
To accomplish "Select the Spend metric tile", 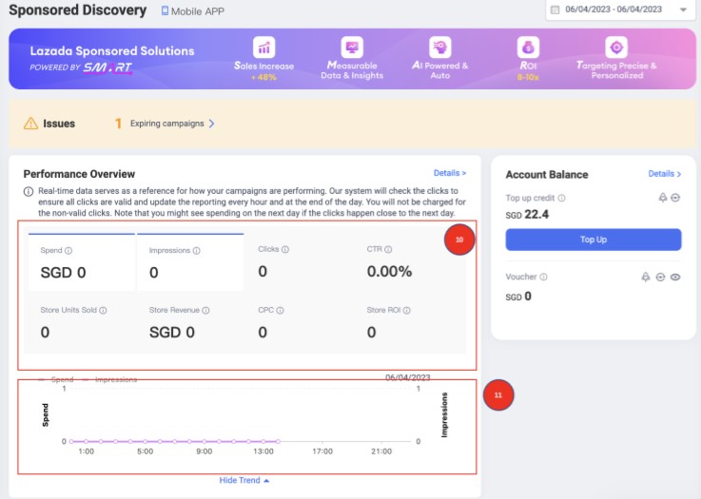I will 82,262.
